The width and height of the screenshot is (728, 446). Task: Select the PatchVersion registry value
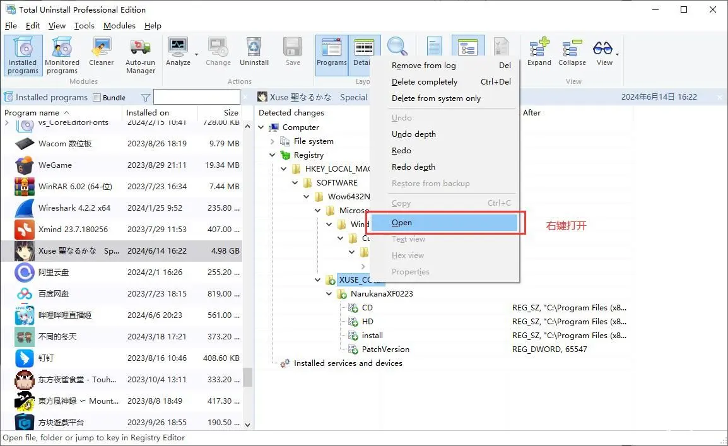pyautogui.click(x=385, y=349)
